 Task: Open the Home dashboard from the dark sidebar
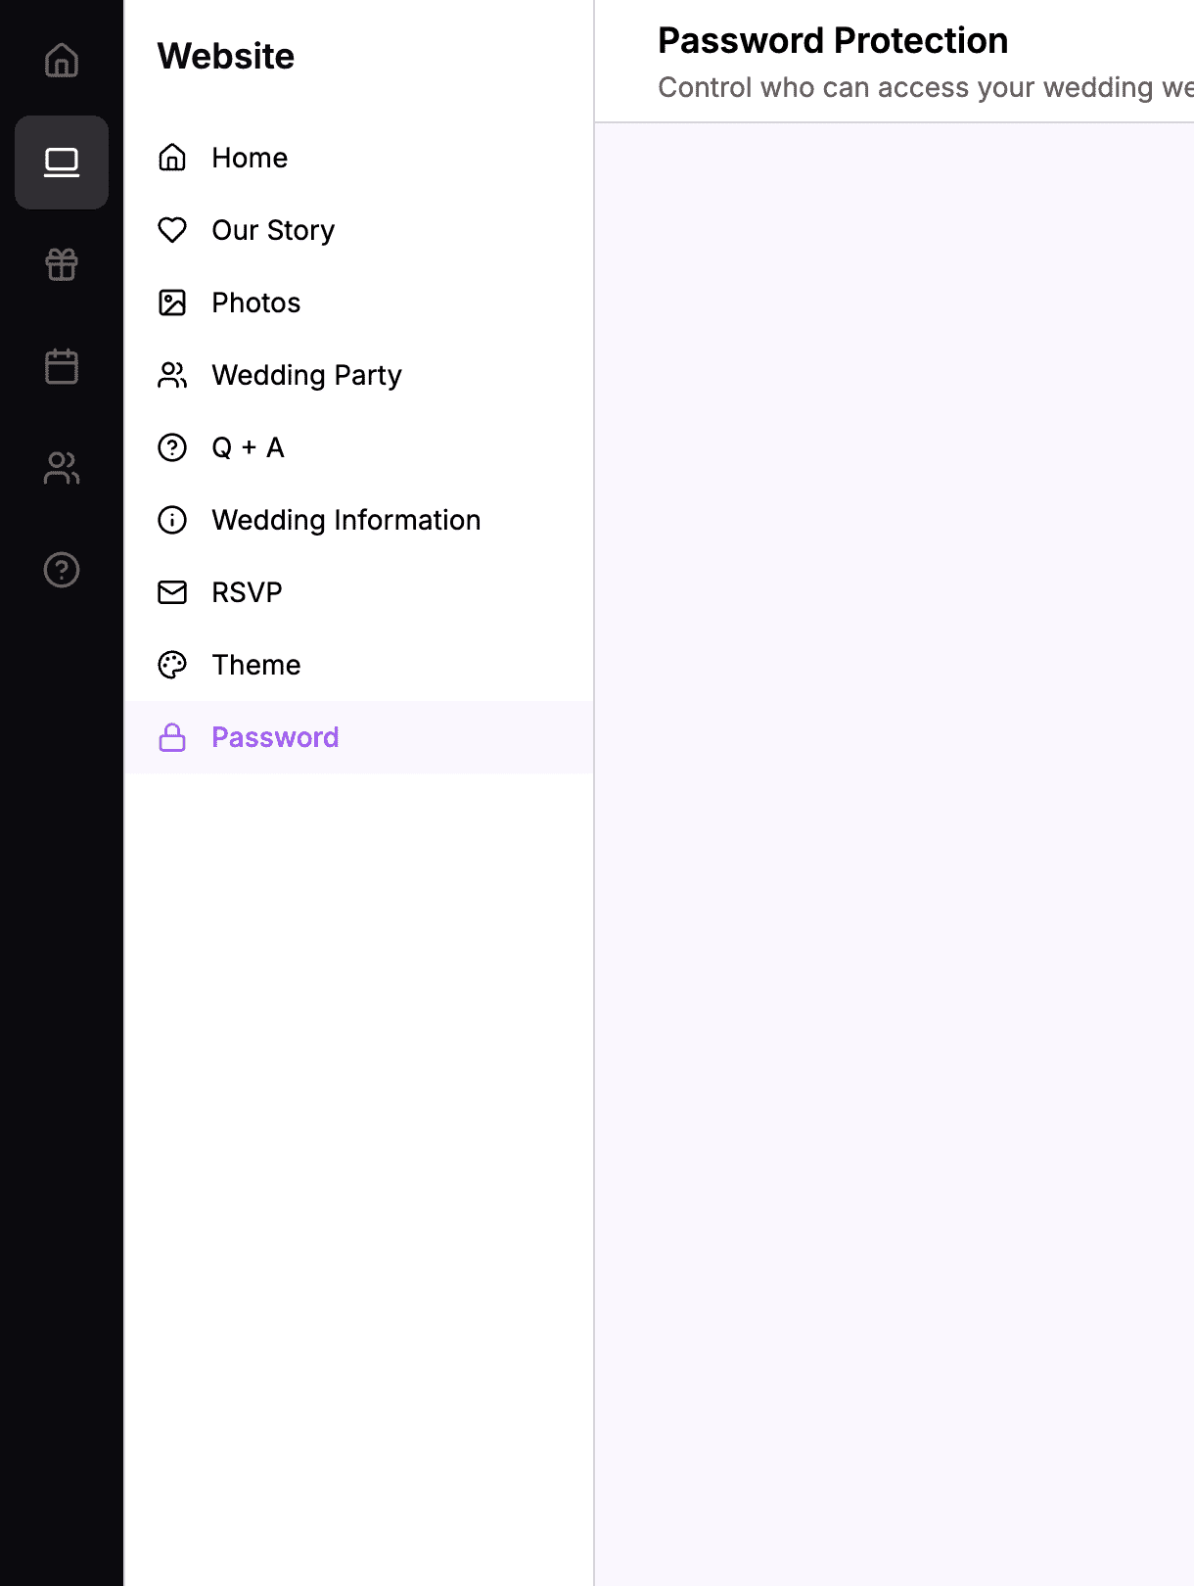tap(61, 61)
